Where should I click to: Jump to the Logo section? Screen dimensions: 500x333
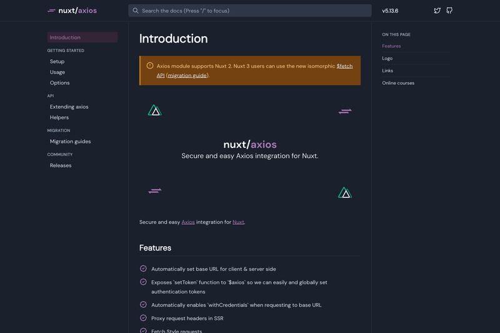(x=387, y=58)
